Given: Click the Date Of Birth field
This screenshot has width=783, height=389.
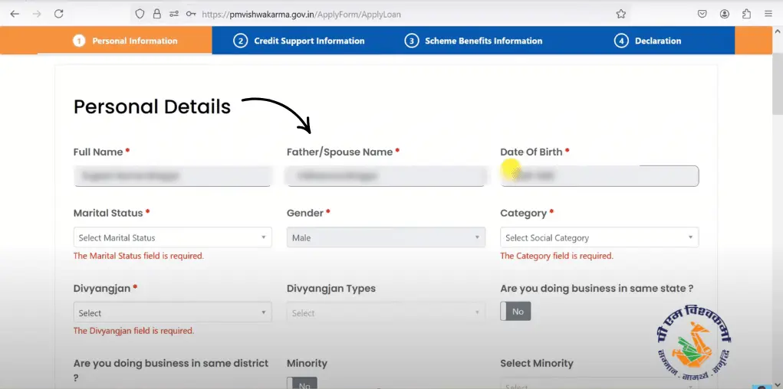Looking at the screenshot, I should pos(599,176).
